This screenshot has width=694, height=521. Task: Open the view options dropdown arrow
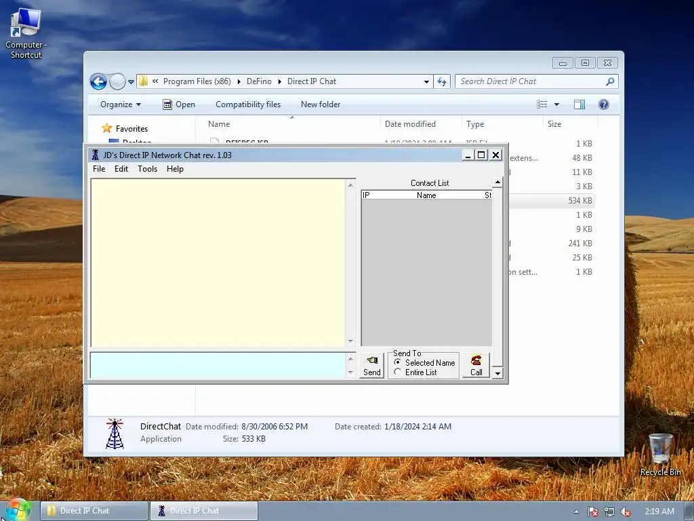[557, 104]
